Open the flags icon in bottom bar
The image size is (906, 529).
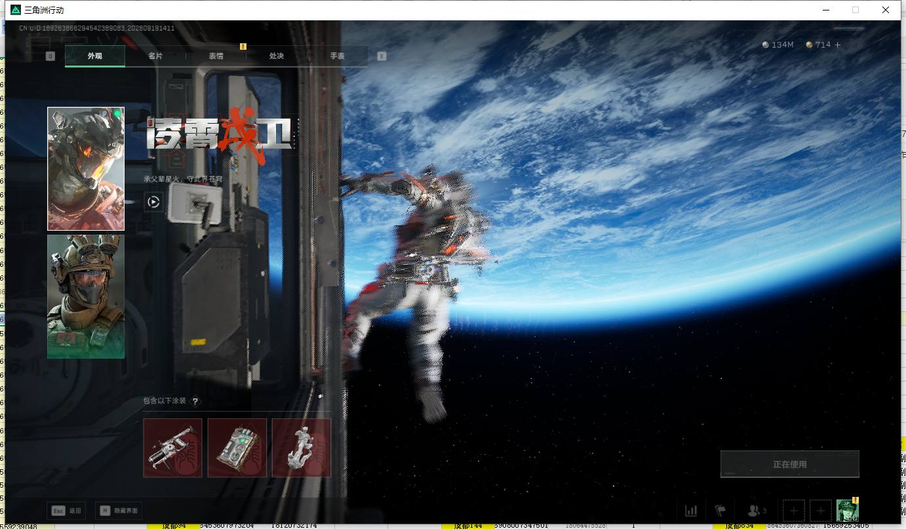720,511
